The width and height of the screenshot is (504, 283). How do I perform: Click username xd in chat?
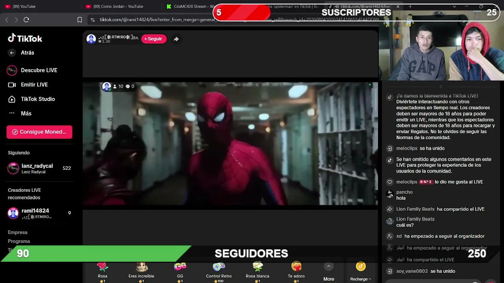[399, 236]
